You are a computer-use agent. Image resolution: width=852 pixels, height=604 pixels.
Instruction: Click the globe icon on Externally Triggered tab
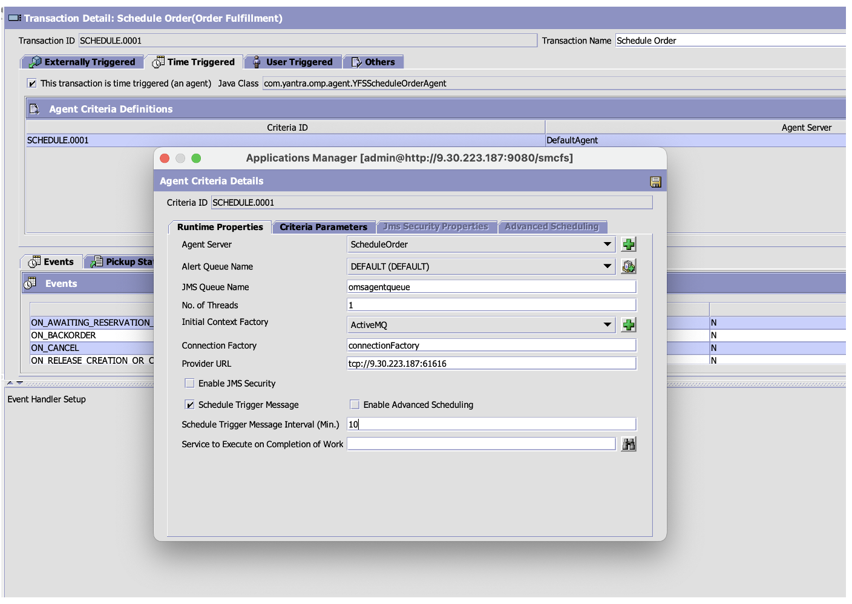[x=35, y=61]
